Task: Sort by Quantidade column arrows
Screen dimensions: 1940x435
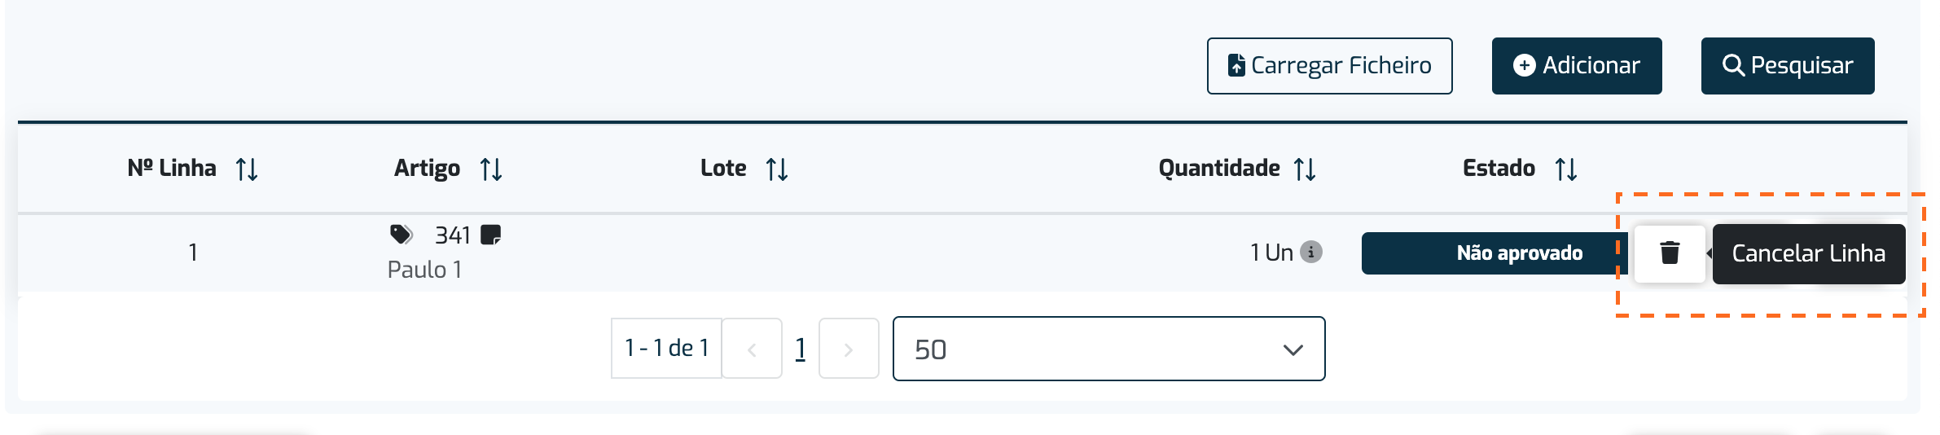Action: pyautogui.click(x=1305, y=169)
